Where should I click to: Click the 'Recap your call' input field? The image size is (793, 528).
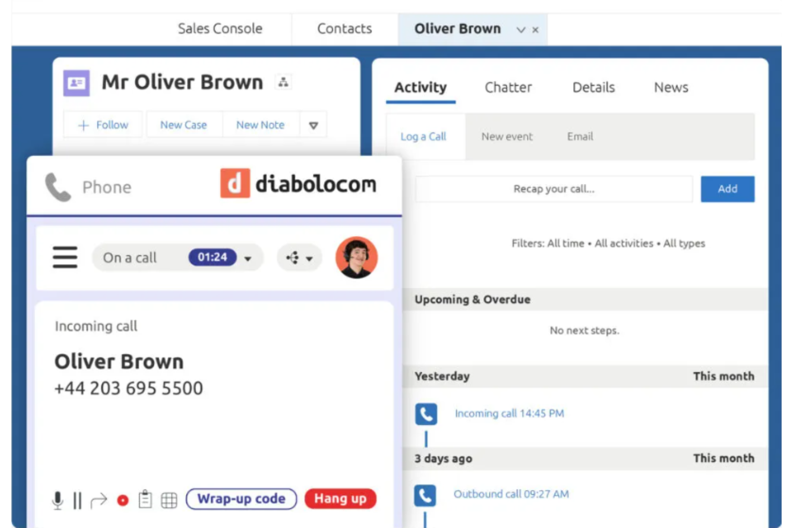553,189
